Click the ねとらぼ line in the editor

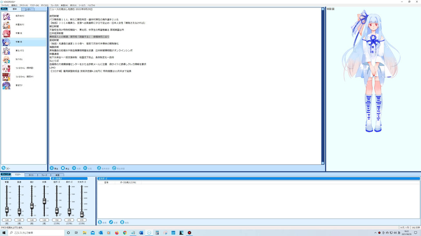pos(54,61)
